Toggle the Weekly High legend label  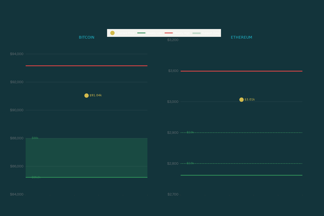tap(182, 33)
